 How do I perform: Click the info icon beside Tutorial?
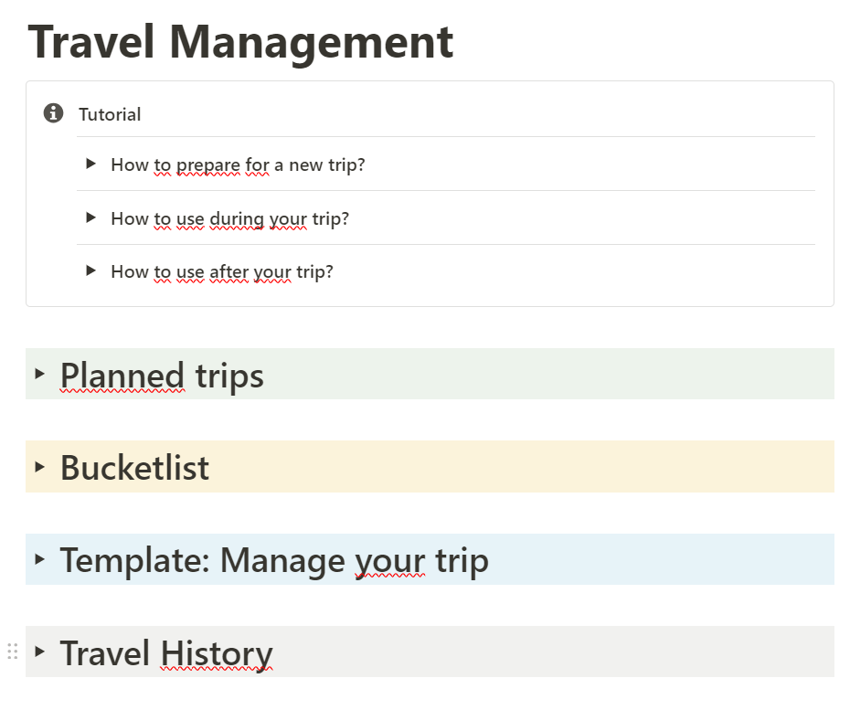[54, 113]
